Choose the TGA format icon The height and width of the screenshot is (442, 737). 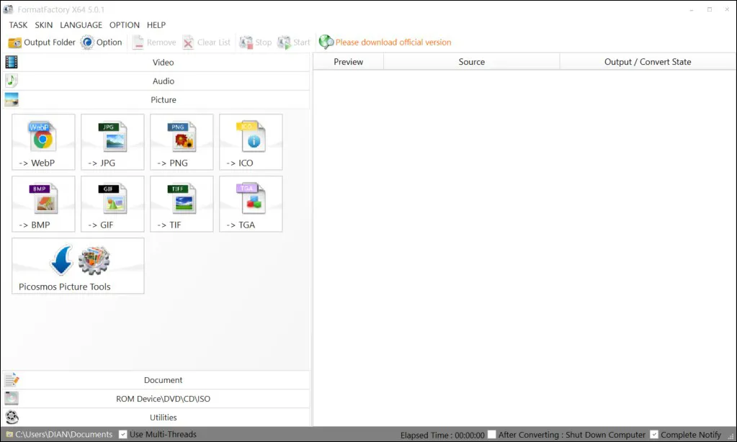point(251,204)
